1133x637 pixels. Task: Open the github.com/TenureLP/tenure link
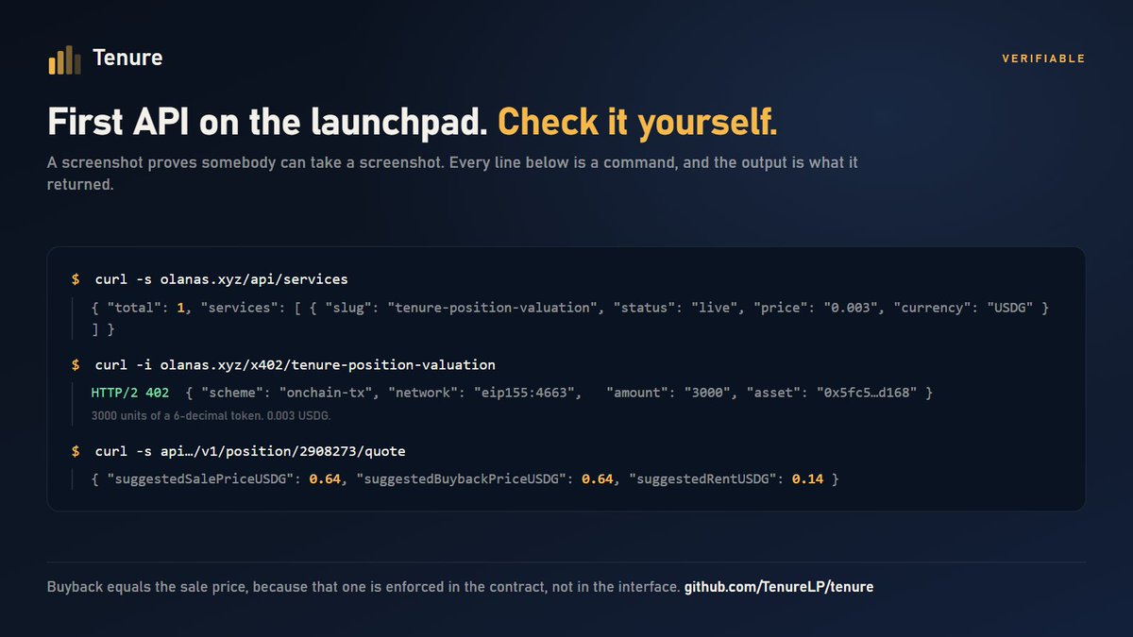(x=779, y=587)
